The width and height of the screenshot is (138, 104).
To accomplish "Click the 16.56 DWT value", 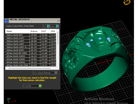I will pos(44,50).
